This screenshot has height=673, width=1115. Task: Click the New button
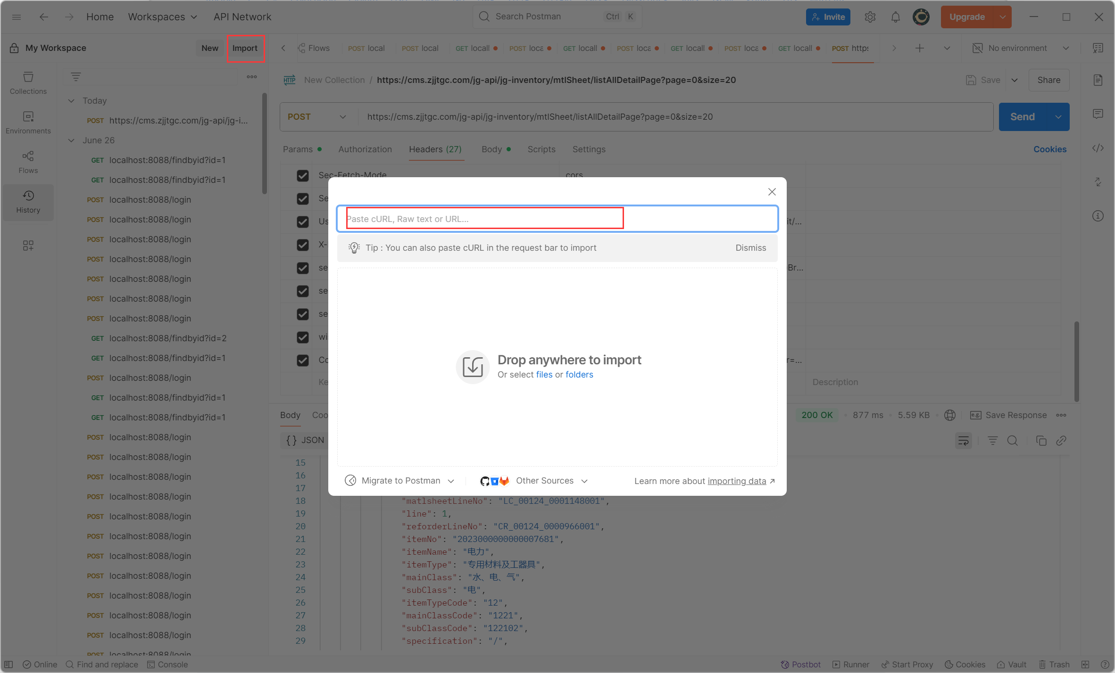tap(210, 48)
